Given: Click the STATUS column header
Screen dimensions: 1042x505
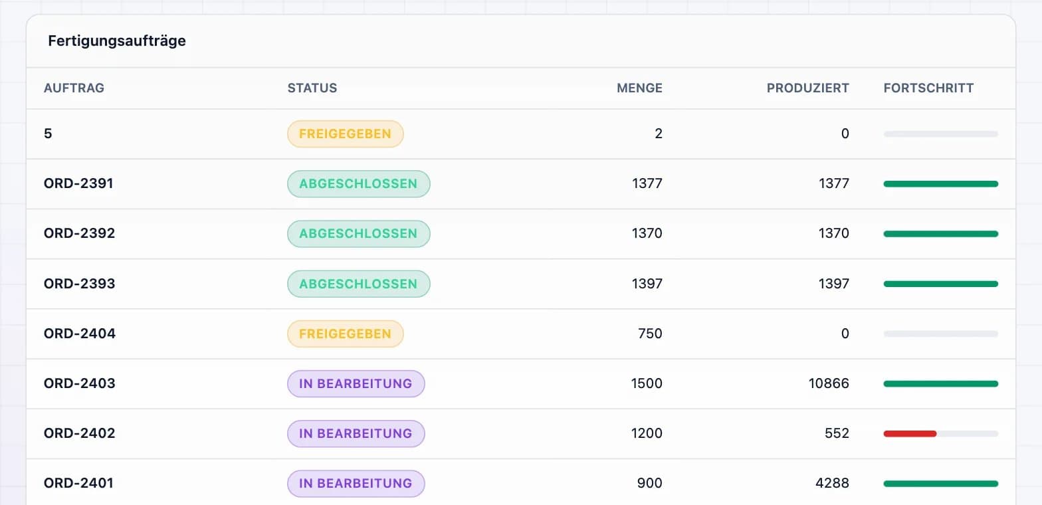Looking at the screenshot, I should coord(312,88).
